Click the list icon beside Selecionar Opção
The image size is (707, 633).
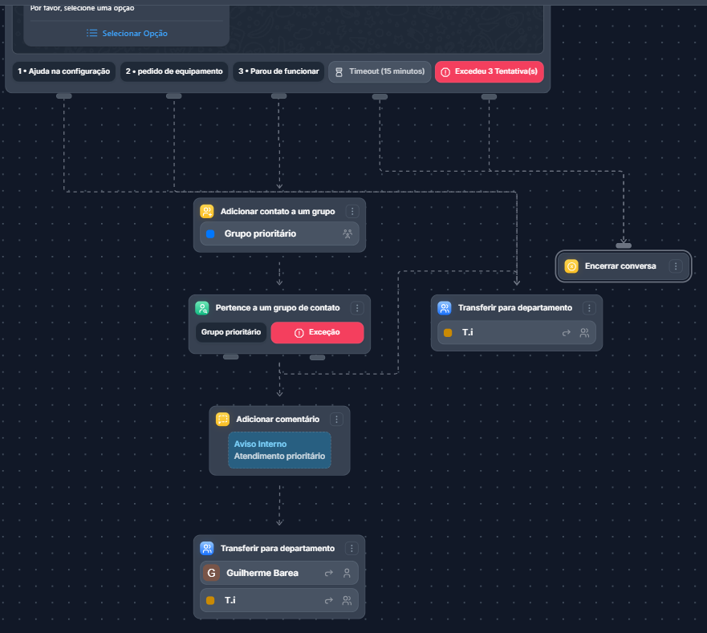pos(92,33)
